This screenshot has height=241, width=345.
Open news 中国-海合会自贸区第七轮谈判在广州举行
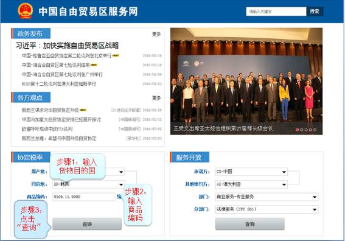point(62,74)
